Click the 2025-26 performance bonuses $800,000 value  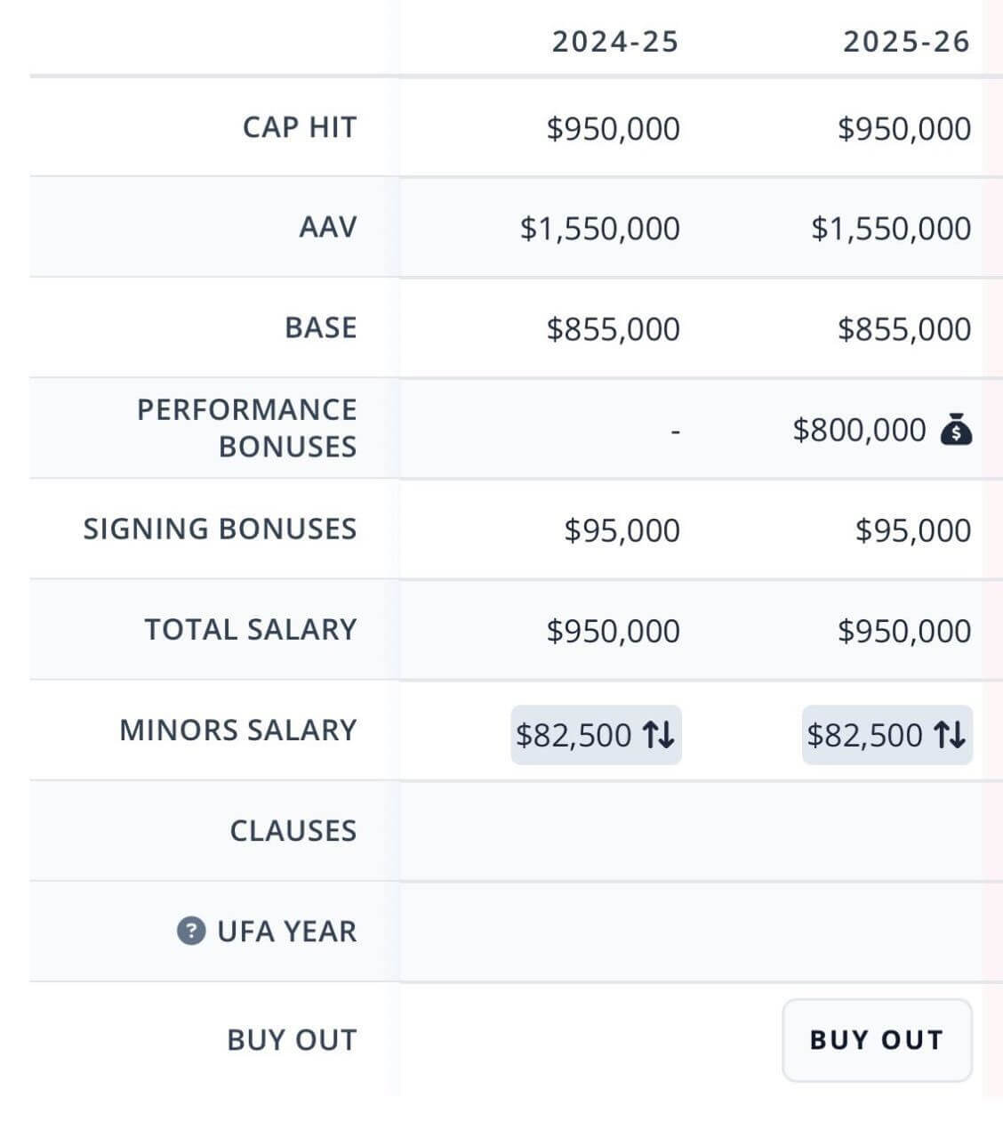pyautogui.click(x=859, y=430)
